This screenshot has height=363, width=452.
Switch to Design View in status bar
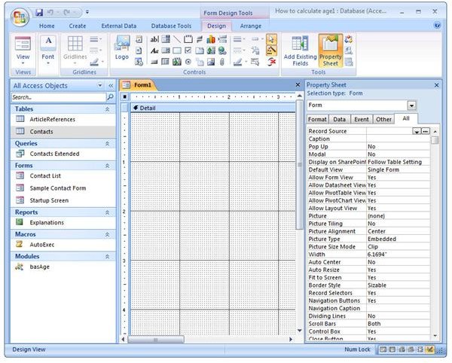pos(429,349)
